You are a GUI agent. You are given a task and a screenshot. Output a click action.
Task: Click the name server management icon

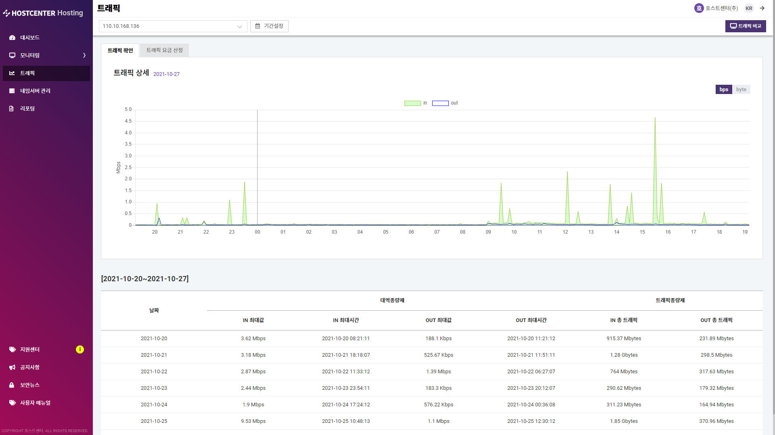[12, 91]
